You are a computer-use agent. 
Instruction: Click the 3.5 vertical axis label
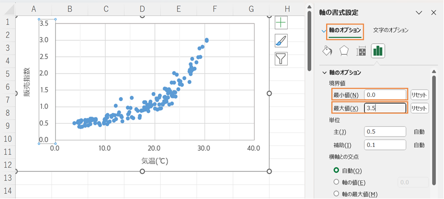(x=44, y=23)
